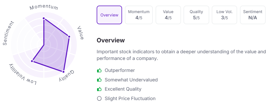The image size is (269, 104).
Task: Switch to the Value 4/5 tab
Action: click(x=168, y=15)
